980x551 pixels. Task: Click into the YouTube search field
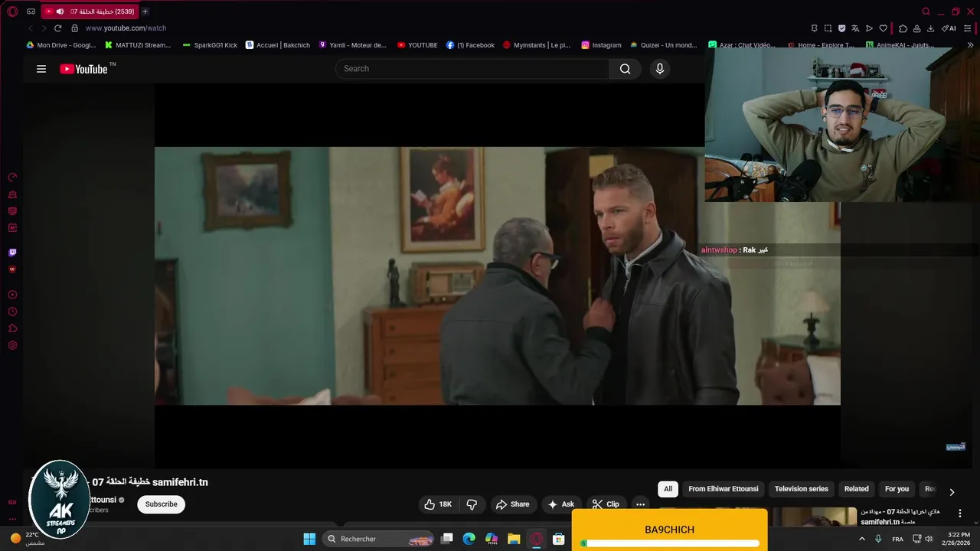click(x=472, y=69)
